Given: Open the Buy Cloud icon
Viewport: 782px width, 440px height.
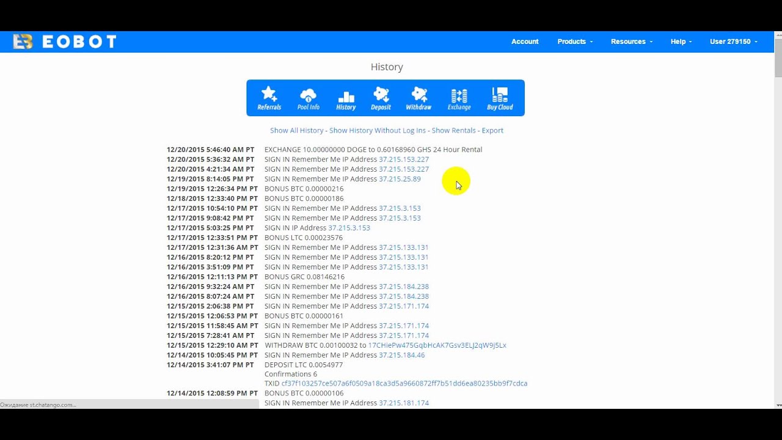Looking at the screenshot, I should pyautogui.click(x=500, y=98).
